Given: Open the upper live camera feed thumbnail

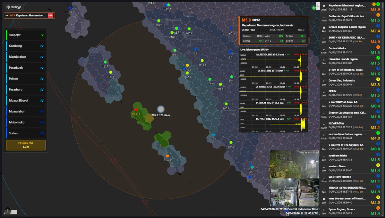Looking at the screenshot, I should coord(294,164).
